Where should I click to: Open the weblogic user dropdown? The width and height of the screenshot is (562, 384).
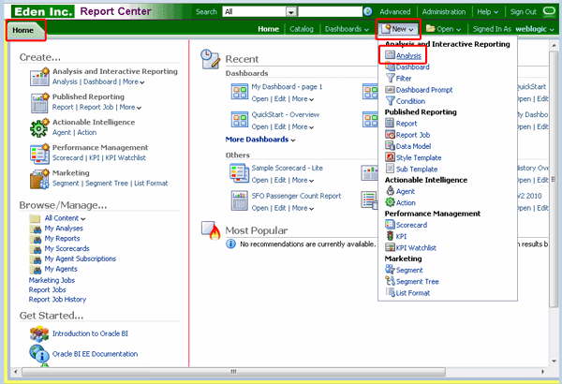click(535, 29)
